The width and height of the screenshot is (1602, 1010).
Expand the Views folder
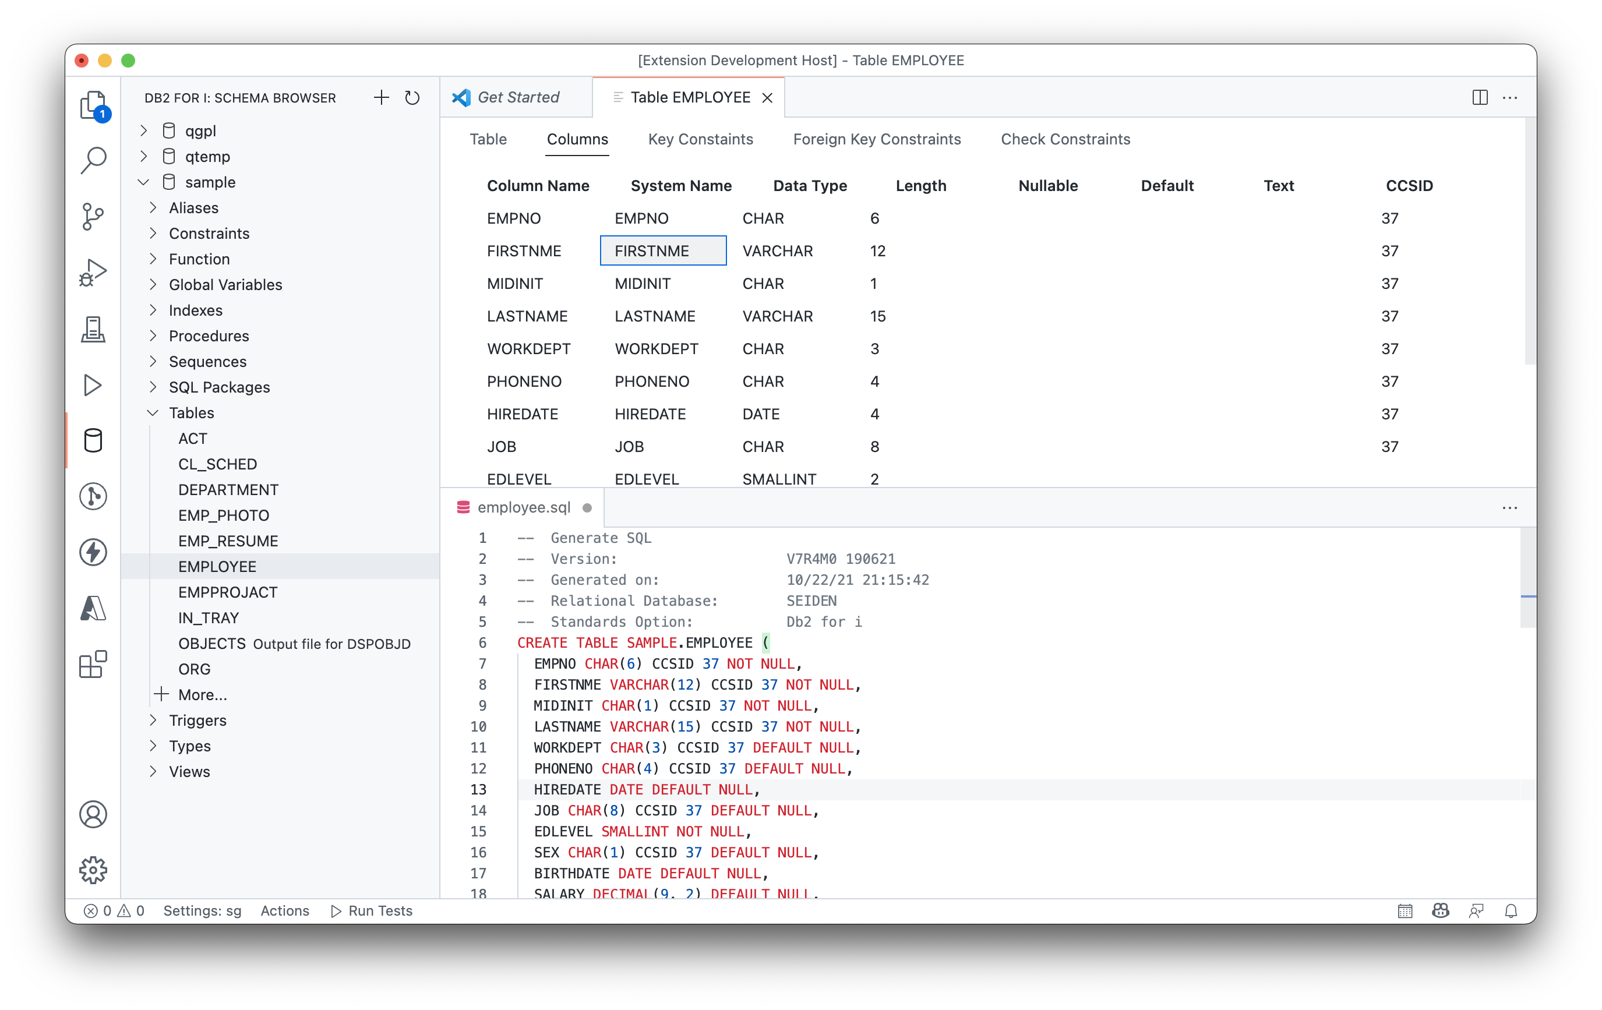coord(154,772)
